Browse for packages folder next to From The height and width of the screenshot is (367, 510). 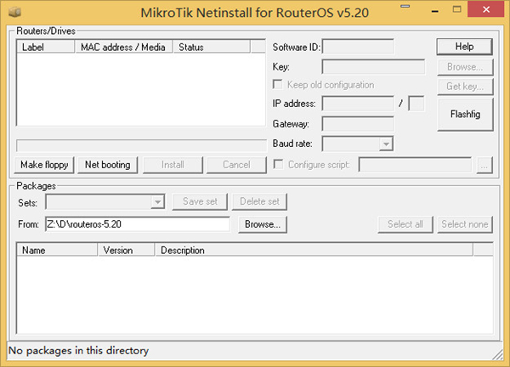pyautogui.click(x=263, y=224)
